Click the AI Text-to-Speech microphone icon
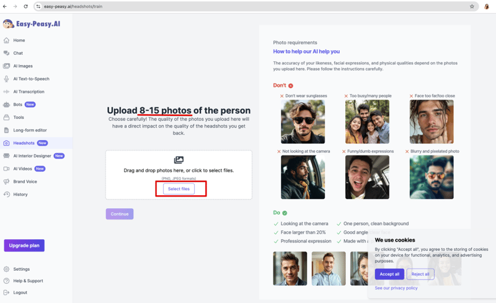Screen dimensions: 496x303 [7, 79]
